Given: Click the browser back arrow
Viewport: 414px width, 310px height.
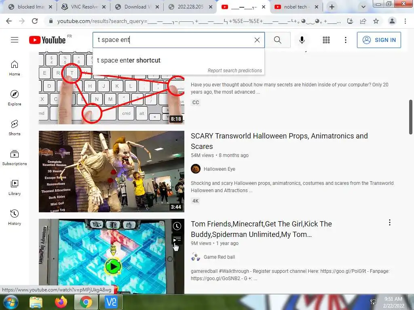Looking at the screenshot, I should (9, 21).
